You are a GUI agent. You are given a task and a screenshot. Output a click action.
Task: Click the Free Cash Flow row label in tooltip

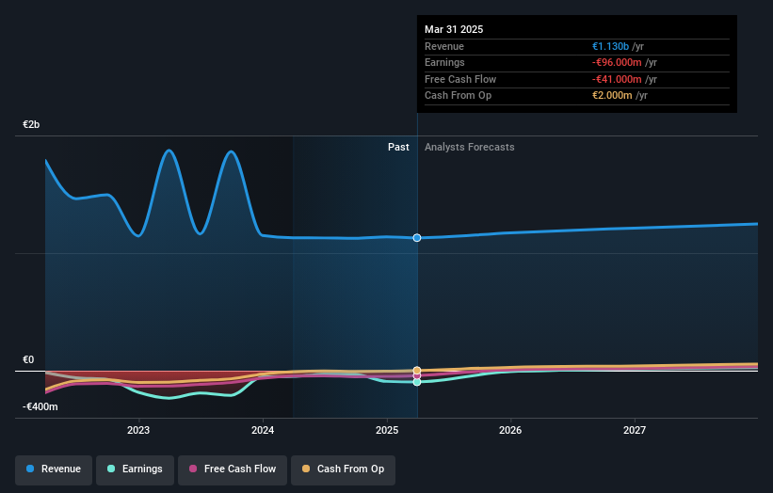pyautogui.click(x=460, y=79)
